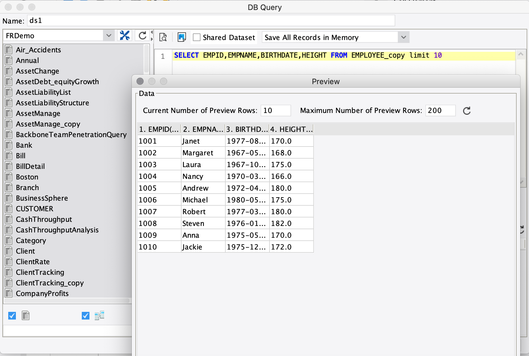Refresh the FRDemo connection list

click(x=142, y=35)
